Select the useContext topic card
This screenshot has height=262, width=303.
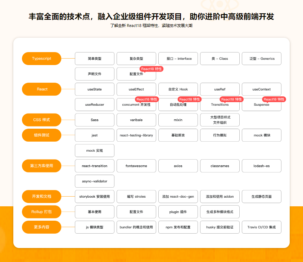pos(262,89)
